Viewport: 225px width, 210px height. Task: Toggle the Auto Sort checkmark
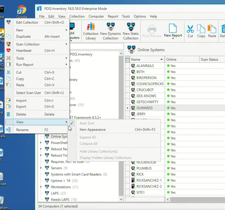tap(72, 123)
